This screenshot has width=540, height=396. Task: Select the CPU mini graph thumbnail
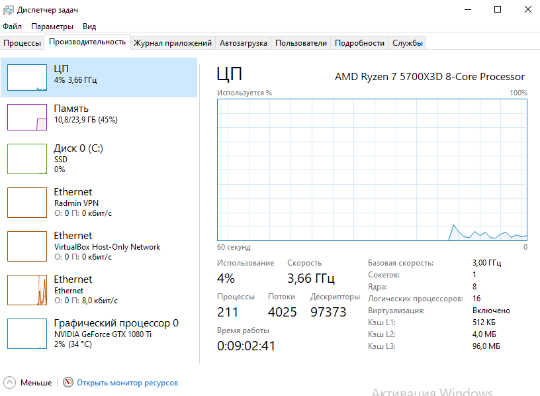[27, 77]
